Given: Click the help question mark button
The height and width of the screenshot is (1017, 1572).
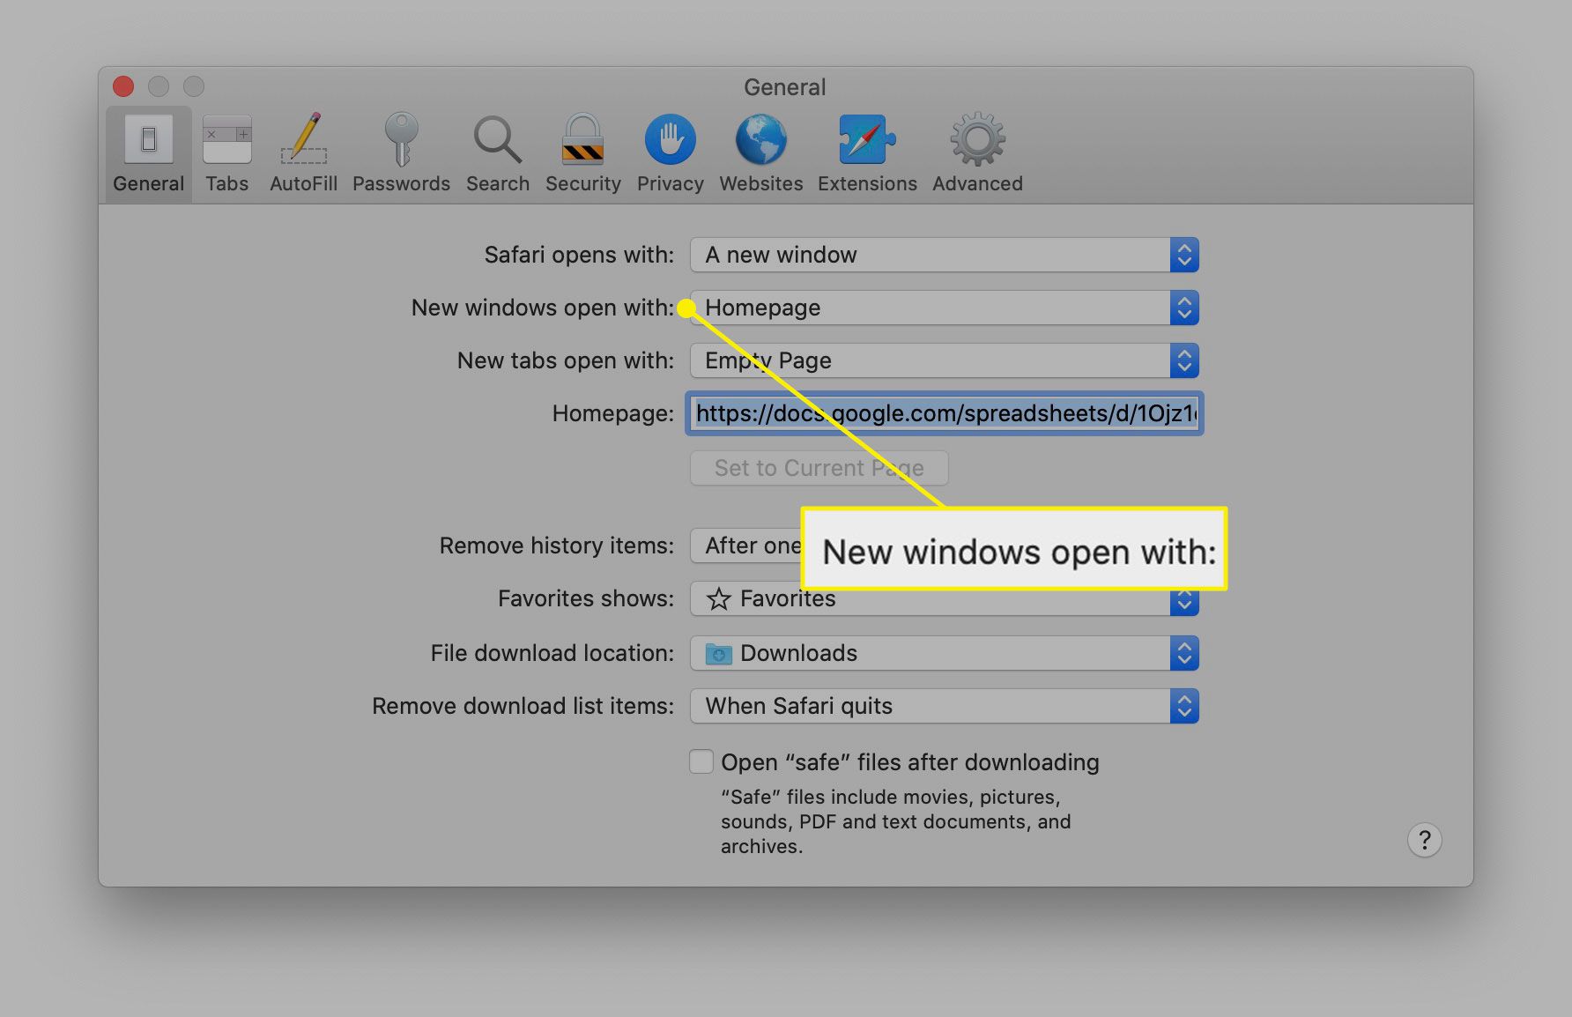Looking at the screenshot, I should click(1424, 840).
